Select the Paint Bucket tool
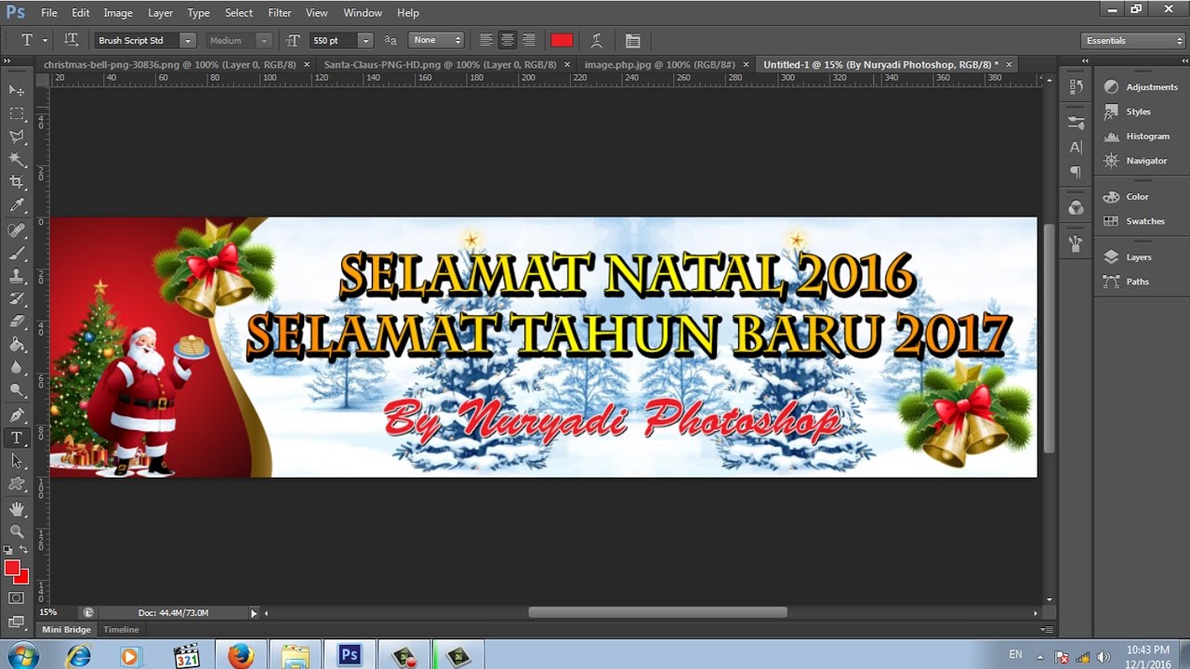 pyautogui.click(x=17, y=345)
